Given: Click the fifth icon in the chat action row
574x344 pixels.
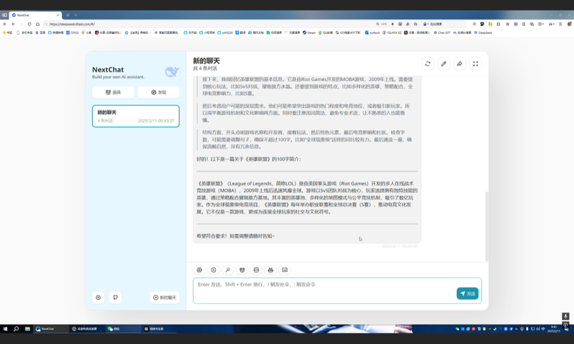Looking at the screenshot, I should (x=256, y=270).
